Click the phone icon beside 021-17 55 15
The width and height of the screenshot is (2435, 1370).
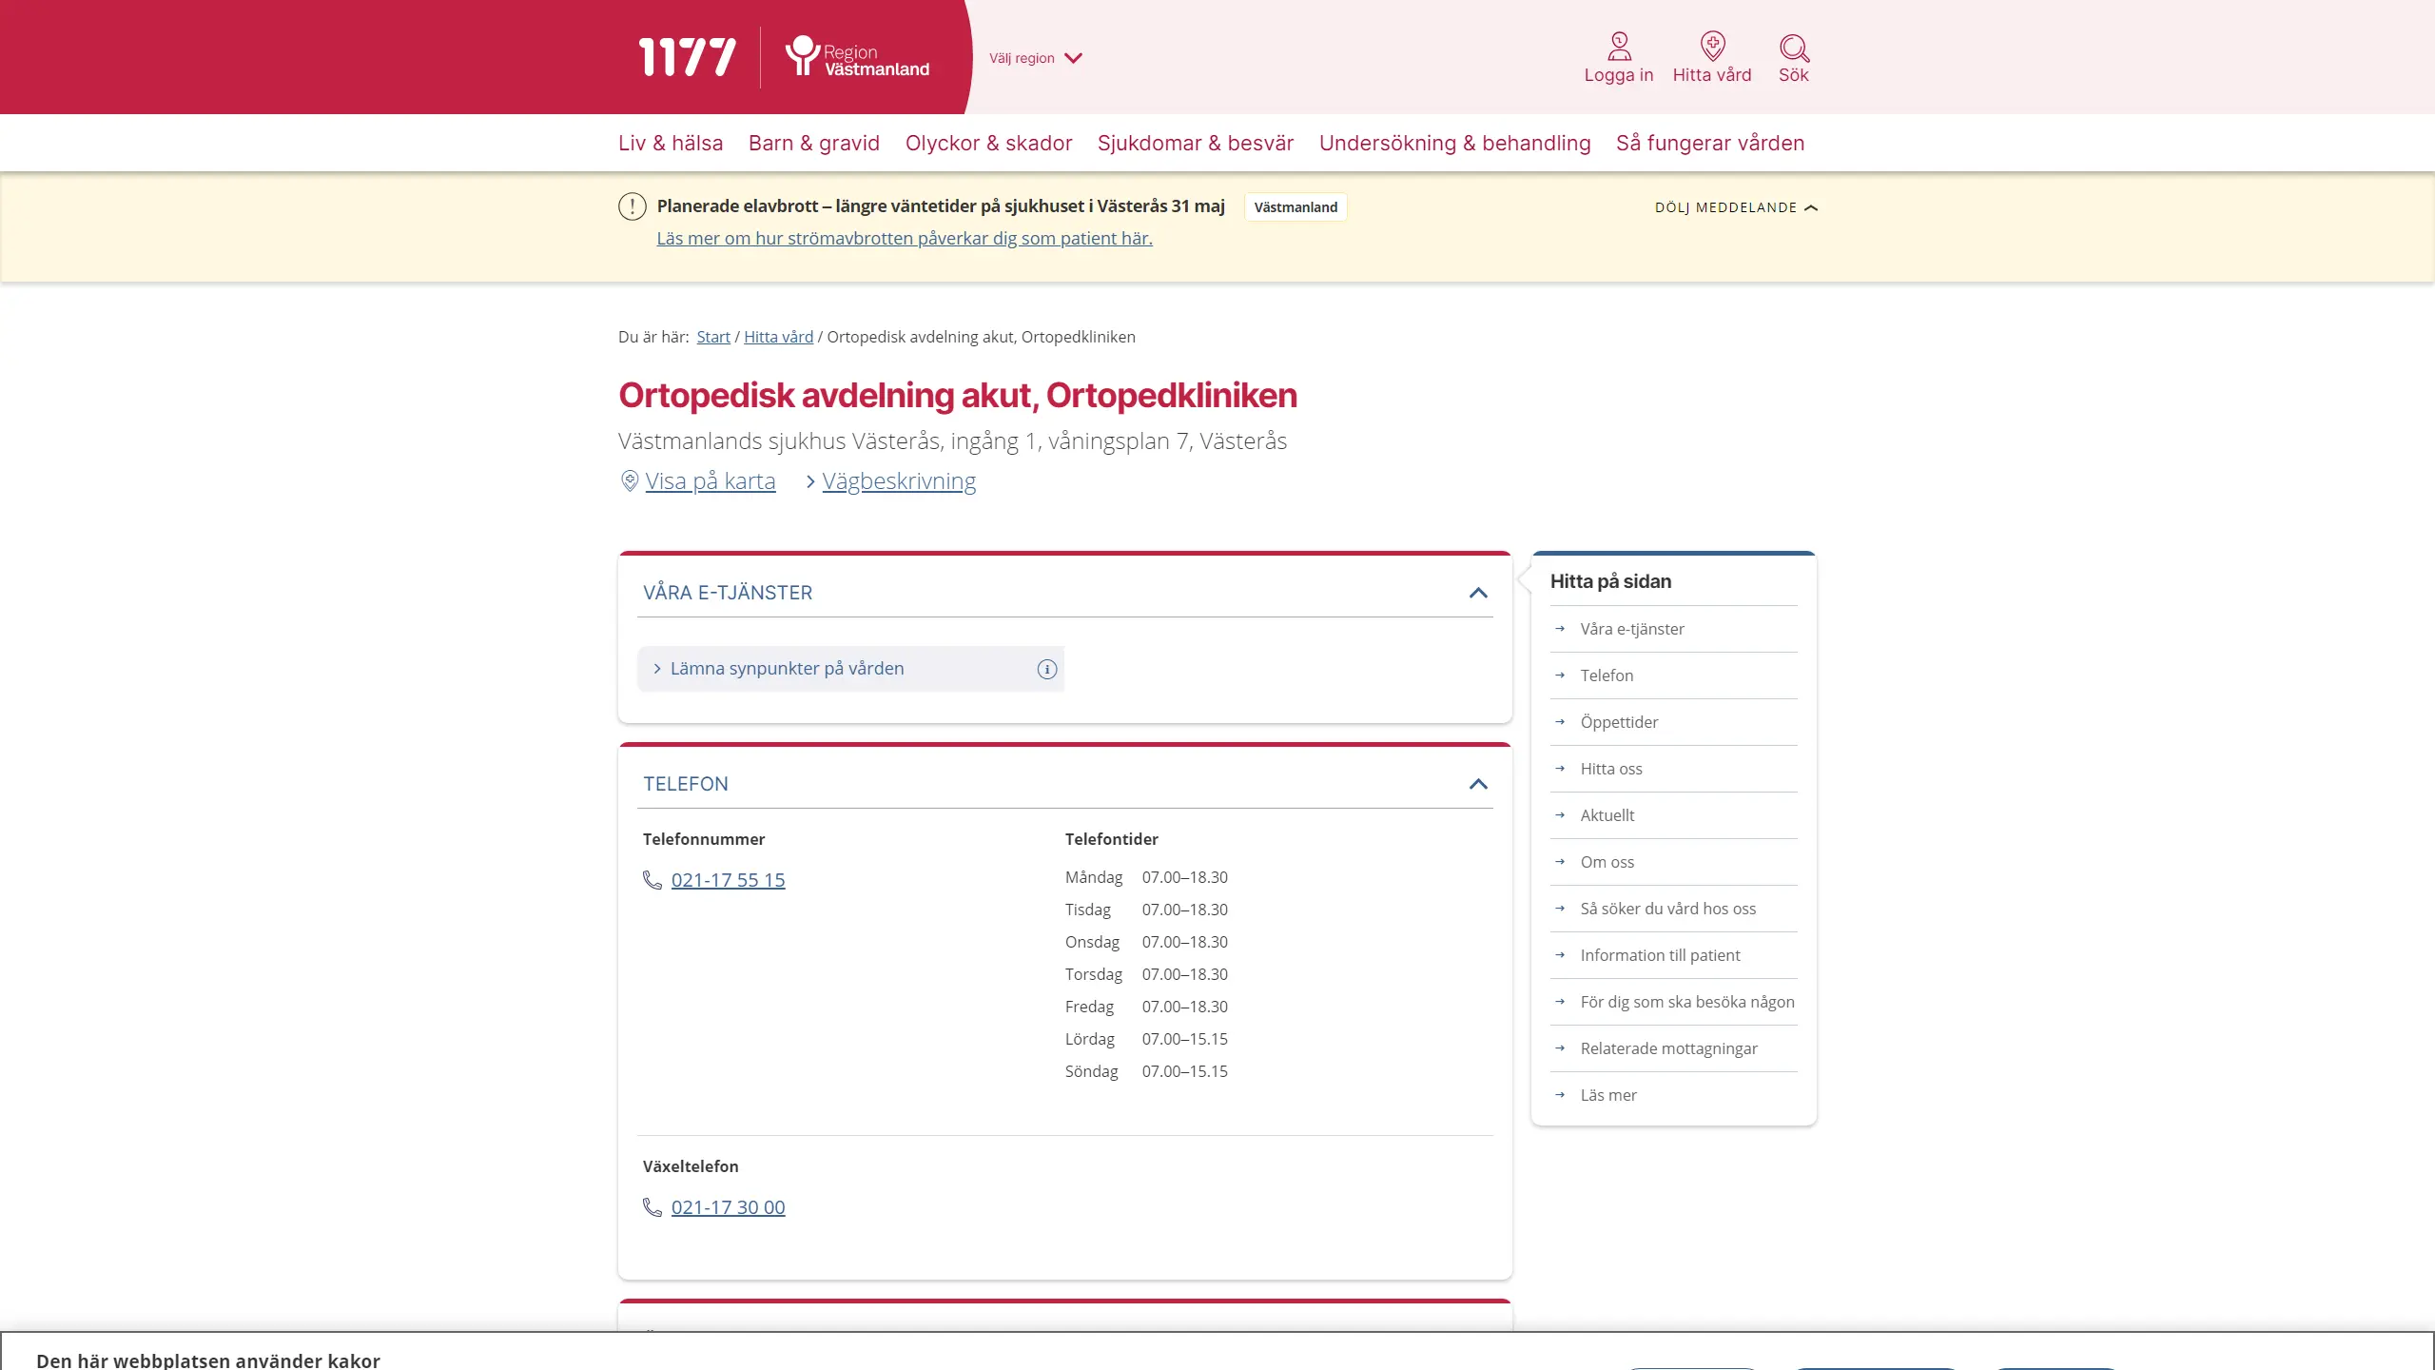tap(653, 880)
